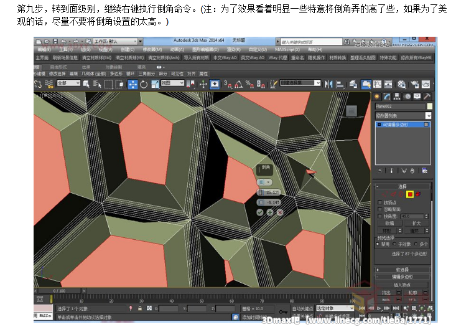
Task: Select the 禁用 preview radio button
Action: [378, 244]
